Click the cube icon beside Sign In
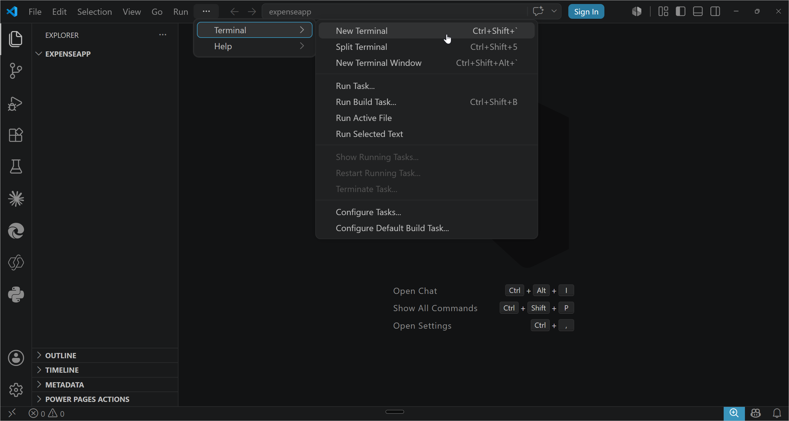 click(637, 11)
